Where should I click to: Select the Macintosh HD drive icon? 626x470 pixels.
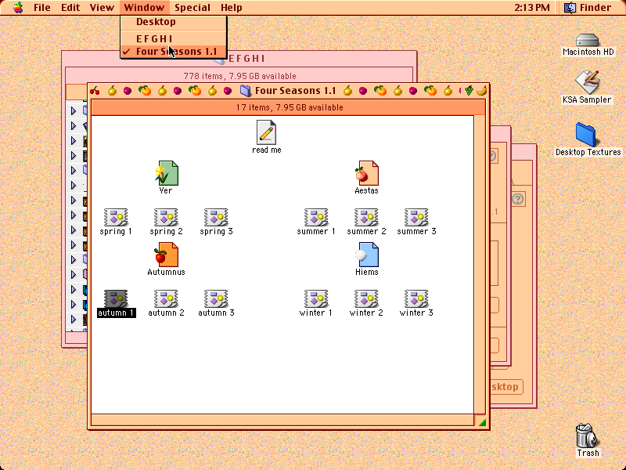click(588, 40)
